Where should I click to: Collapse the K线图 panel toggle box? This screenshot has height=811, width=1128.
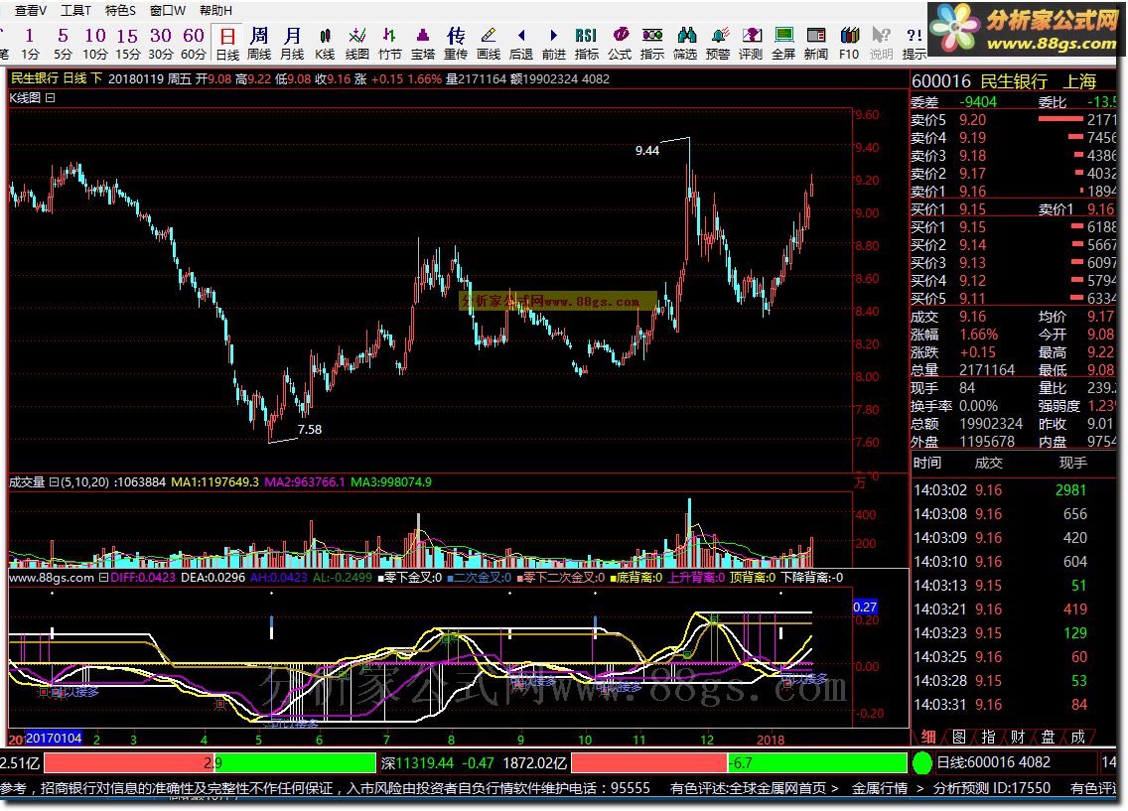coord(51,98)
